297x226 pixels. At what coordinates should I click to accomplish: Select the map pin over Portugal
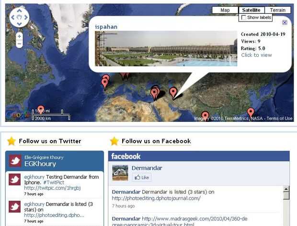[x=104, y=83]
